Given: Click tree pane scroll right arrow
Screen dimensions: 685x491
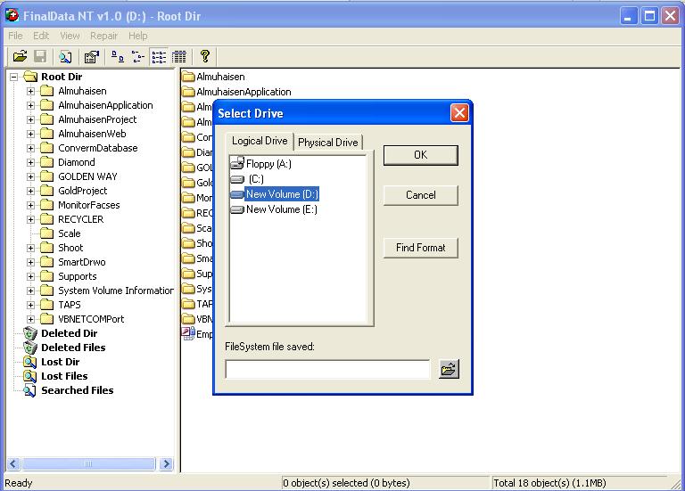Looking at the screenshot, I should [x=166, y=463].
